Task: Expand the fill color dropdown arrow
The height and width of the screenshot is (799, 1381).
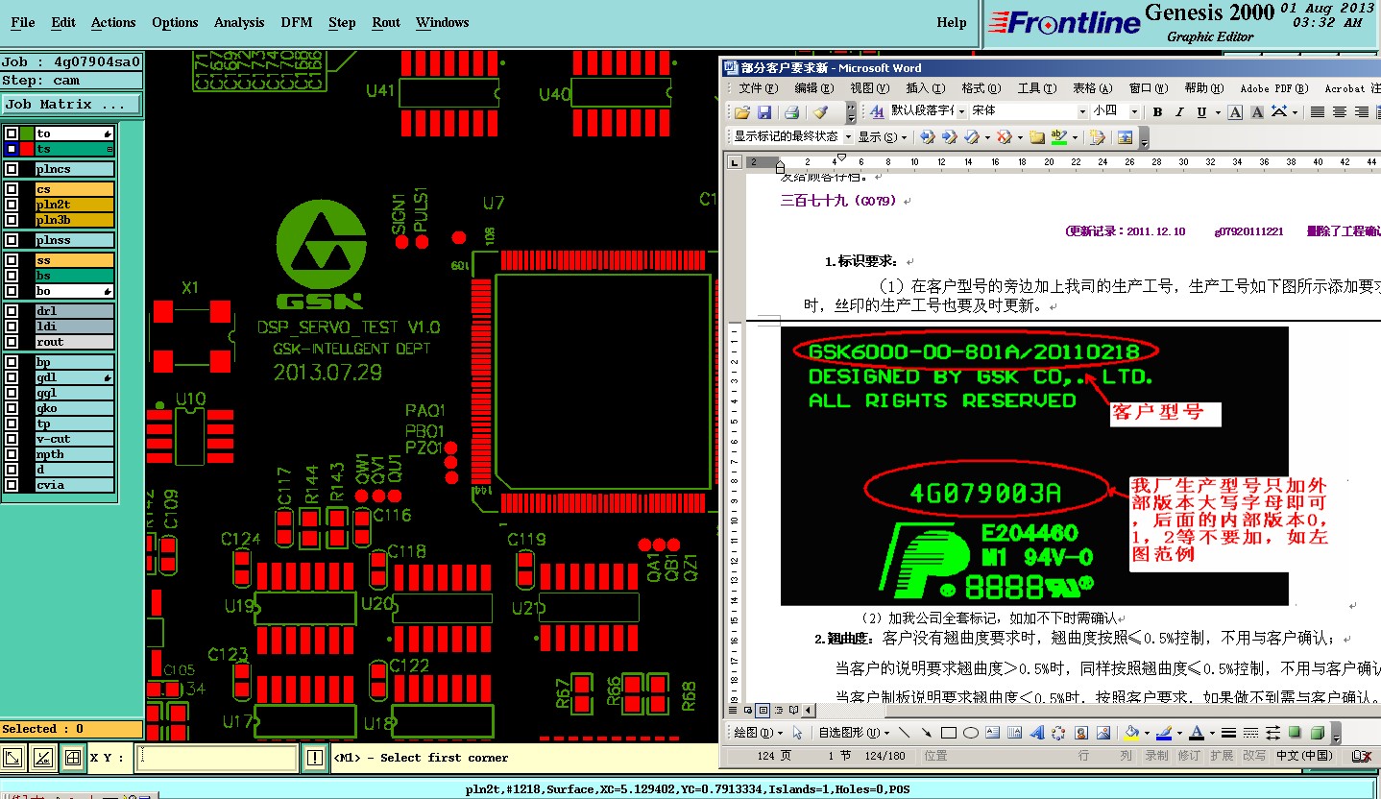Action: pyautogui.click(x=1147, y=733)
